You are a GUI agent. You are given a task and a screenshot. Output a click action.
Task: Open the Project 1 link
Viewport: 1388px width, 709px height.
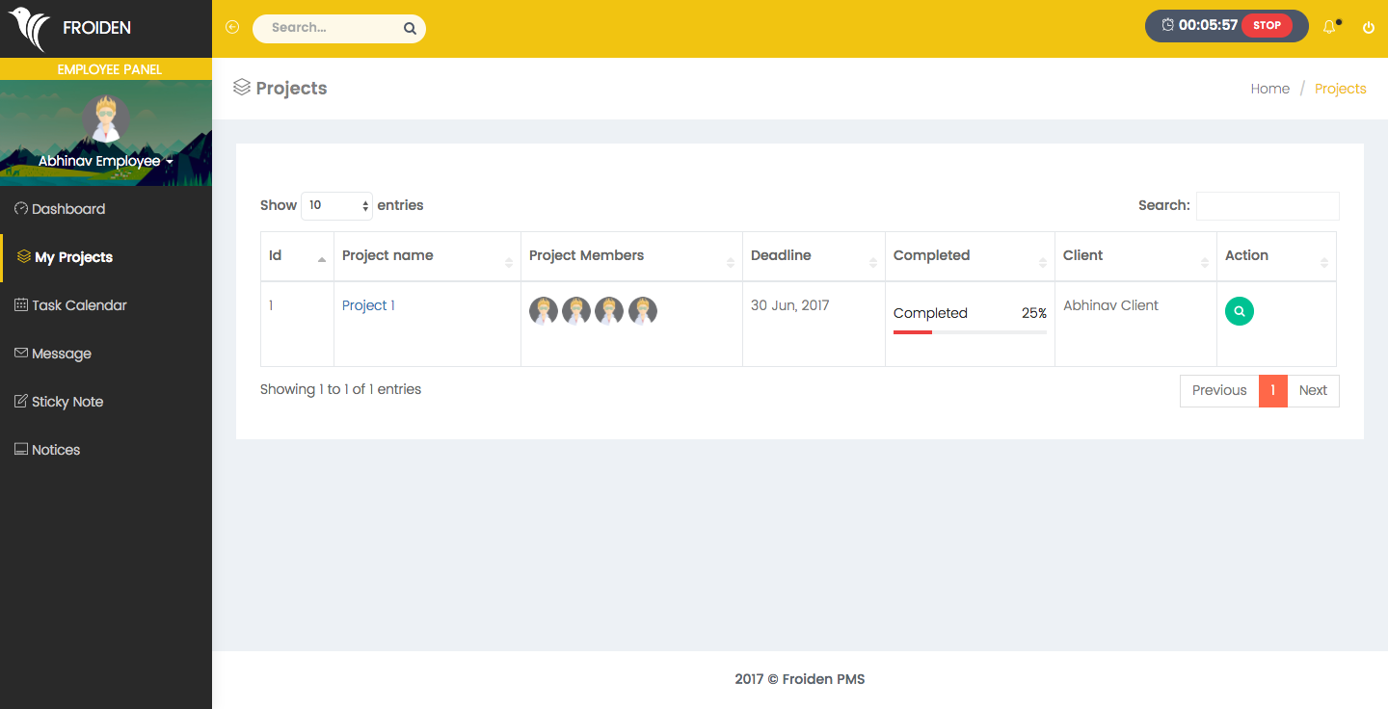pyautogui.click(x=368, y=305)
